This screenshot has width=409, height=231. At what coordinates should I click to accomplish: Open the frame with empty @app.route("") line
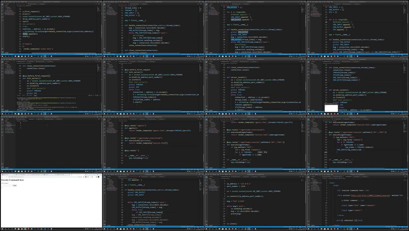coord(153,144)
